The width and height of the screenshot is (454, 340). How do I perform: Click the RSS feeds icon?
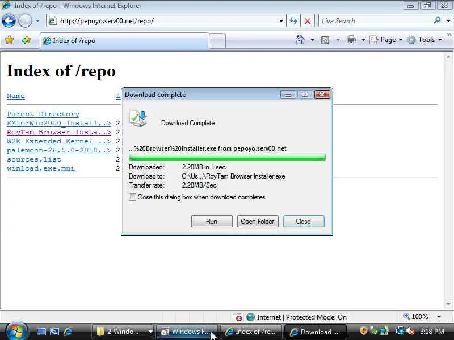(325, 40)
